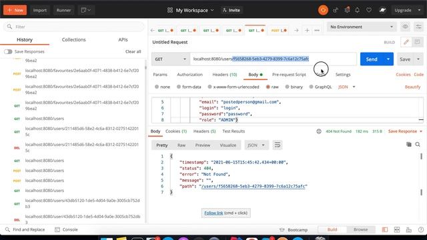Screen dimensions: 427x240
Task: Switch to Browse mode
Action: 360,229
